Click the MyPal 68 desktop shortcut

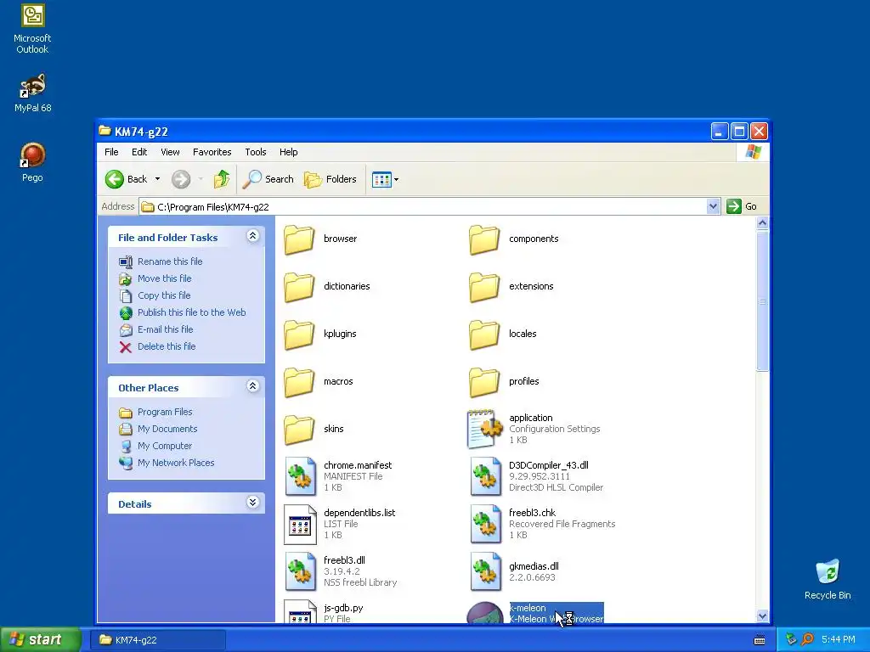coord(32,93)
